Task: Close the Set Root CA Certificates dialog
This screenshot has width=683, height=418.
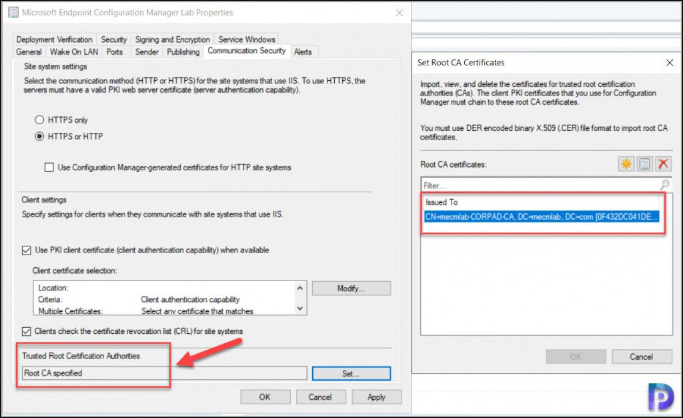Action: tap(670, 63)
